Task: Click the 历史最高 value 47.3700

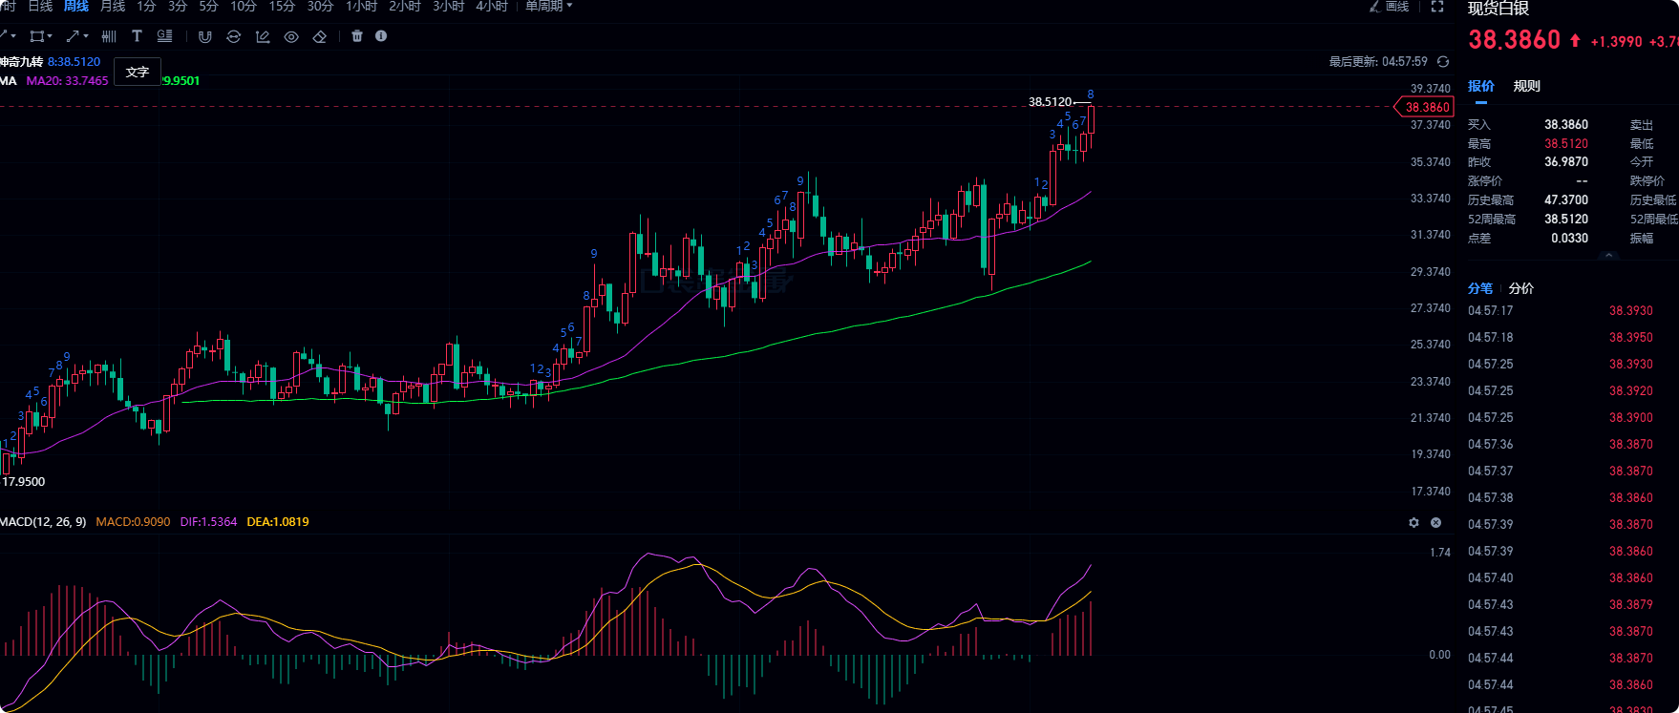Action: click(1566, 200)
